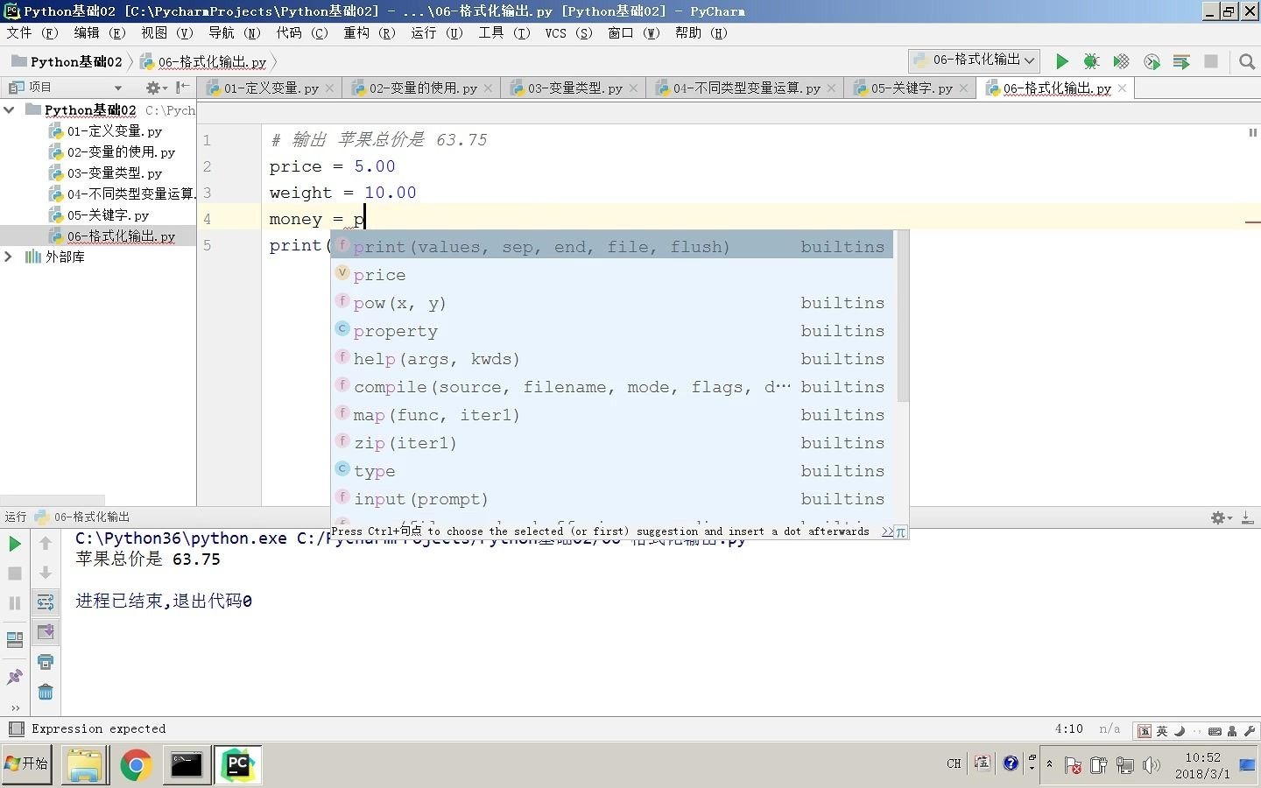This screenshot has height=788, width=1261.
Task: Close the 01-定义变量.py tab
Action: [x=329, y=88]
